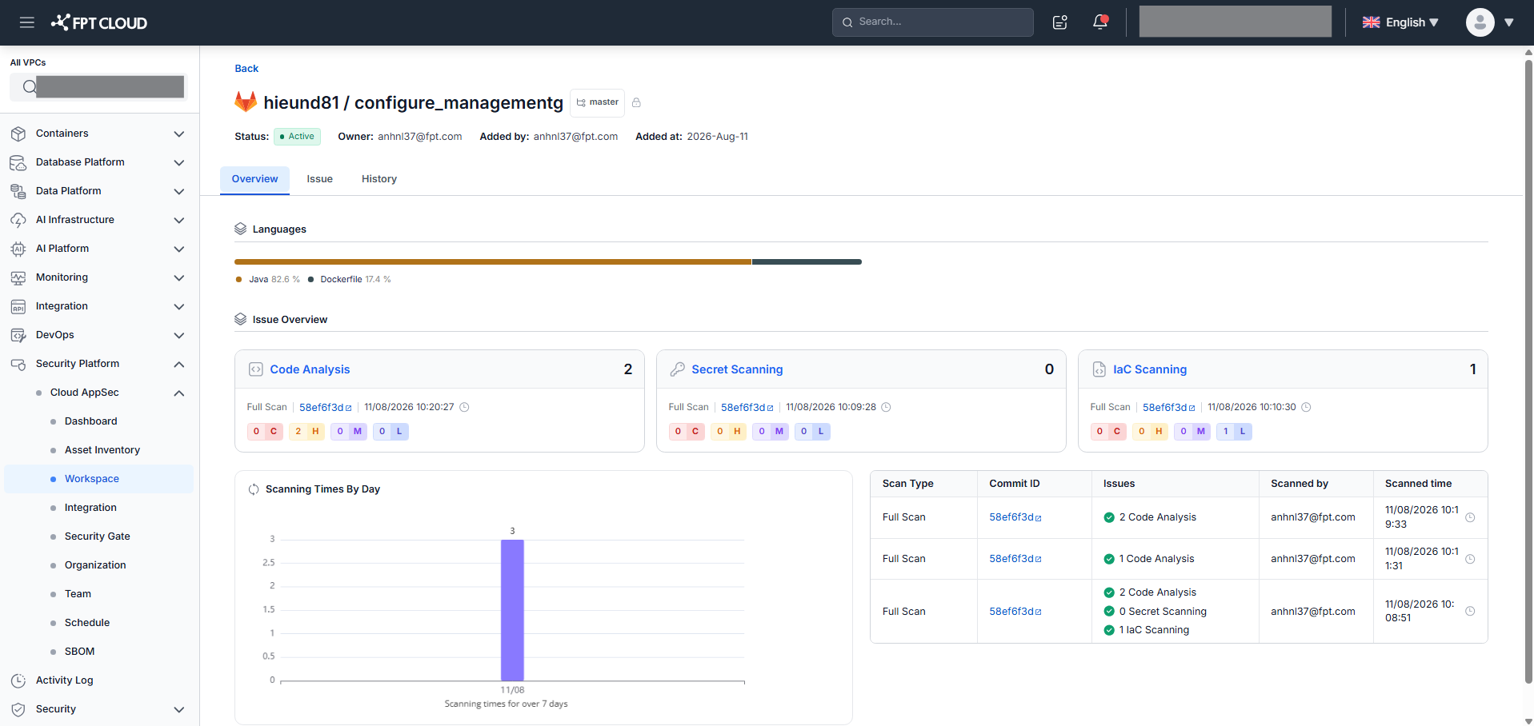Switch to the Issue tab
The width and height of the screenshot is (1534, 726).
319,179
